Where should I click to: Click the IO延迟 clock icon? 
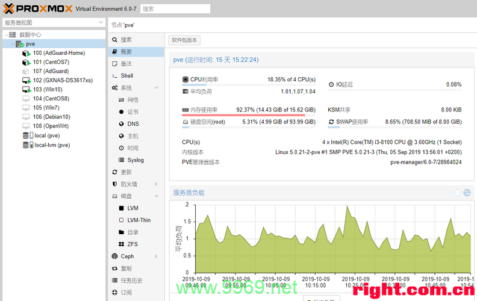pos(331,84)
